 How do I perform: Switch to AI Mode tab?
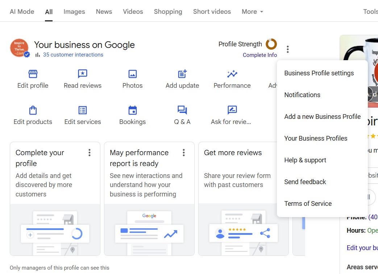pos(22,12)
